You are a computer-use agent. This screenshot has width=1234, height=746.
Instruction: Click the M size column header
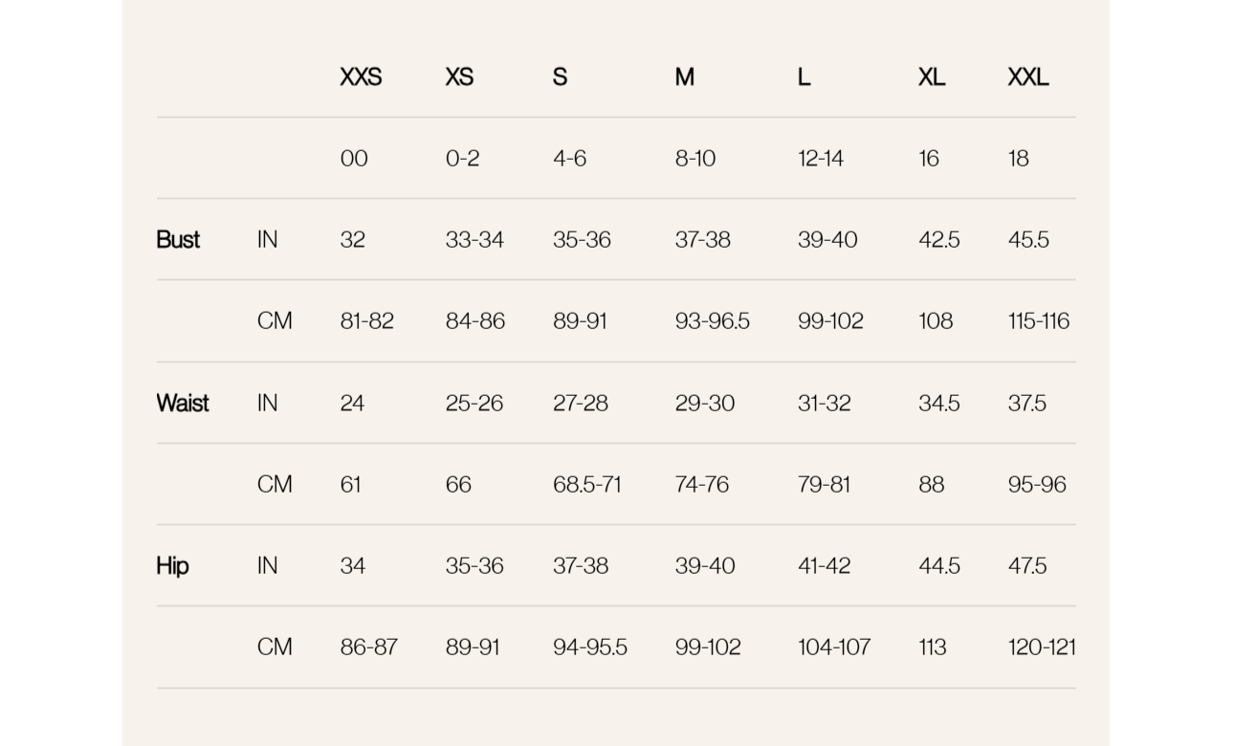684,77
